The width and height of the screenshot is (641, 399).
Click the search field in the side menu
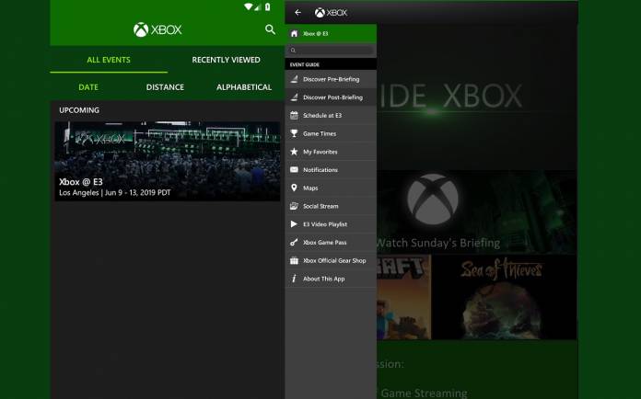[x=331, y=51]
